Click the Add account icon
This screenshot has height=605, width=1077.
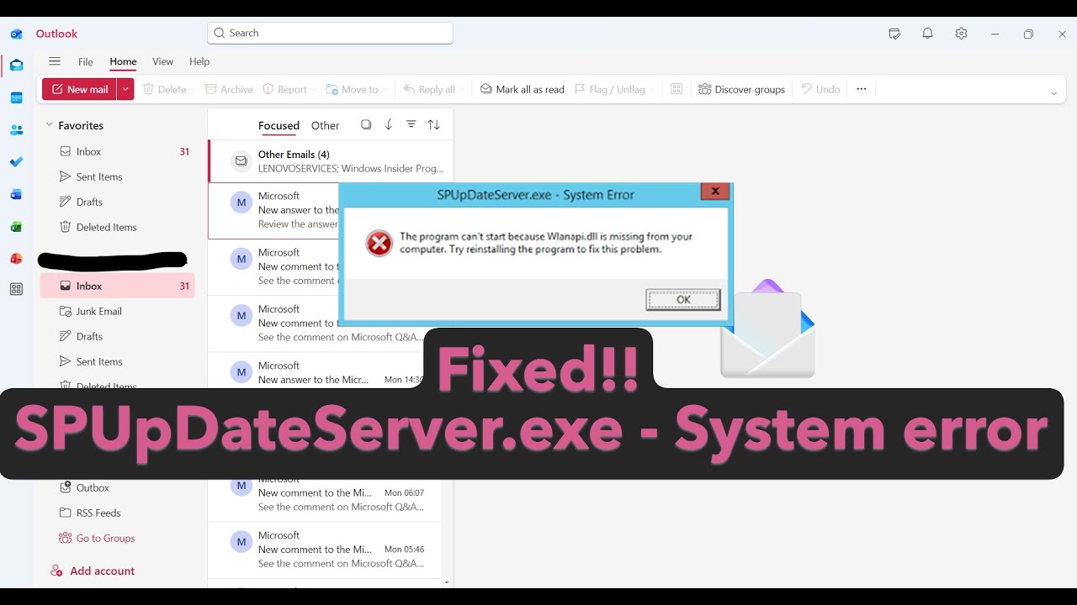point(56,571)
